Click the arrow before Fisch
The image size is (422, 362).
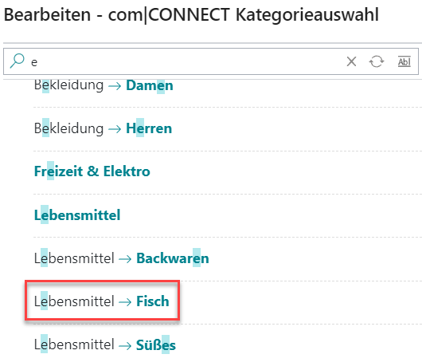pyautogui.click(x=125, y=302)
